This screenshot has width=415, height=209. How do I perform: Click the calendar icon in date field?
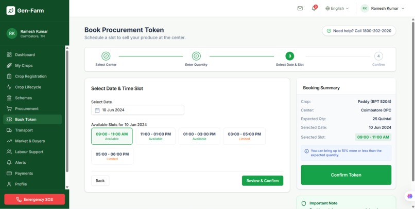[x=97, y=110]
